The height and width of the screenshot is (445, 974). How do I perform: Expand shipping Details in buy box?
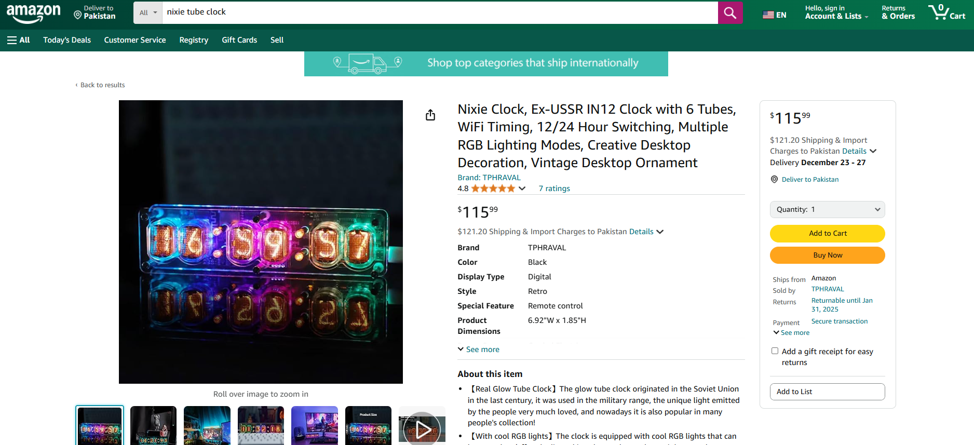tap(859, 151)
